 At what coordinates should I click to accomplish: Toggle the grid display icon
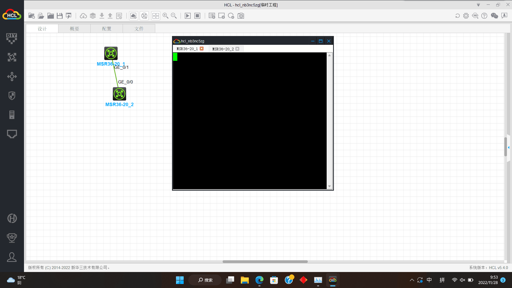pos(155,16)
